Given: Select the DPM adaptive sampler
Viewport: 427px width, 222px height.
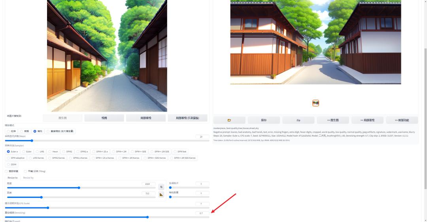Looking at the screenshot, I should (16, 158).
